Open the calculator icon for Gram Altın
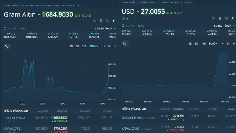This screenshot has height=133, width=236. 101,21
